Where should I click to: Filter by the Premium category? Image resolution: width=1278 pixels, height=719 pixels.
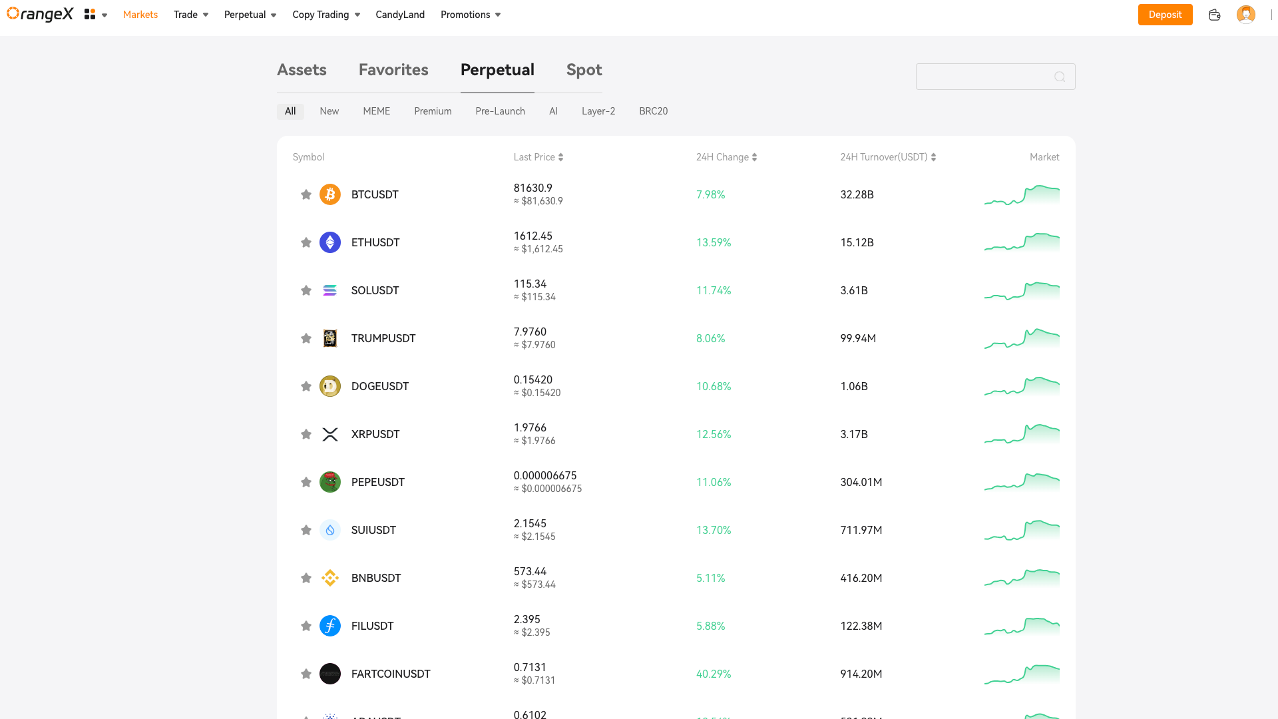click(x=433, y=111)
